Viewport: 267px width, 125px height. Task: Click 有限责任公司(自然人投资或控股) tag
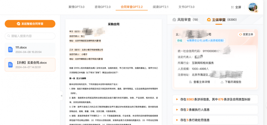click(x=205, y=40)
